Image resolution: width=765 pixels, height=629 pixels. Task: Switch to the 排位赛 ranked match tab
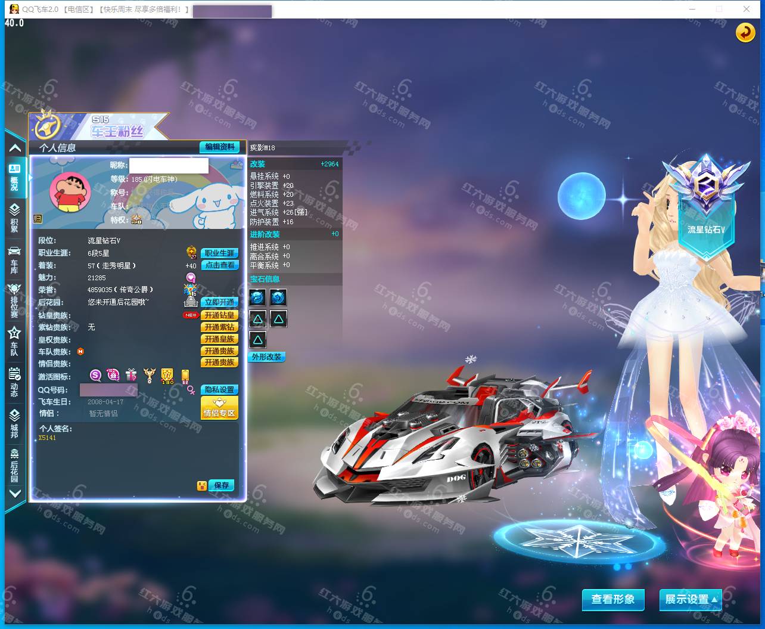14,301
